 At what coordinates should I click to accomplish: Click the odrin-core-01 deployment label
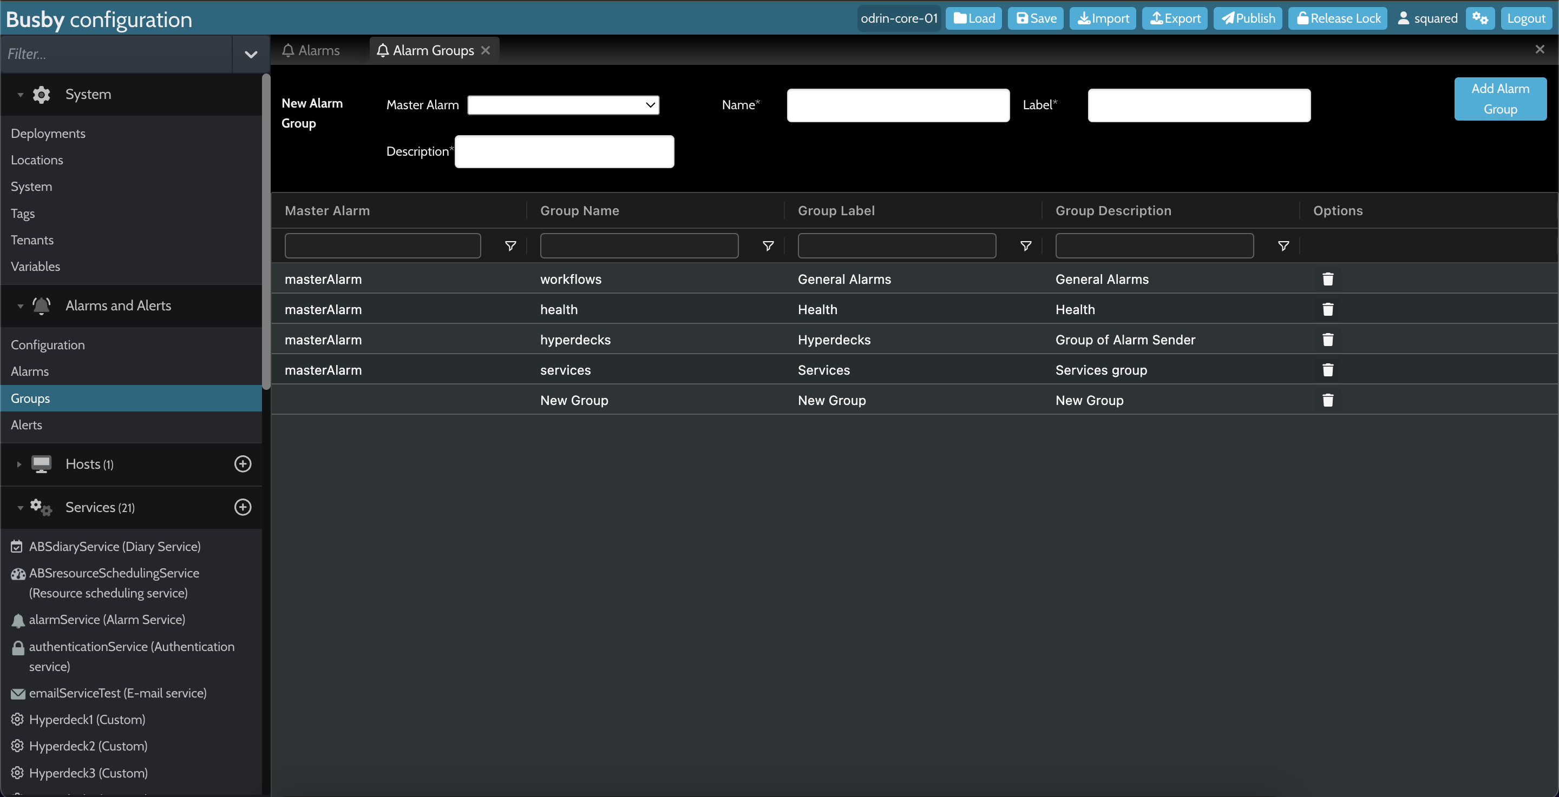[x=899, y=18]
